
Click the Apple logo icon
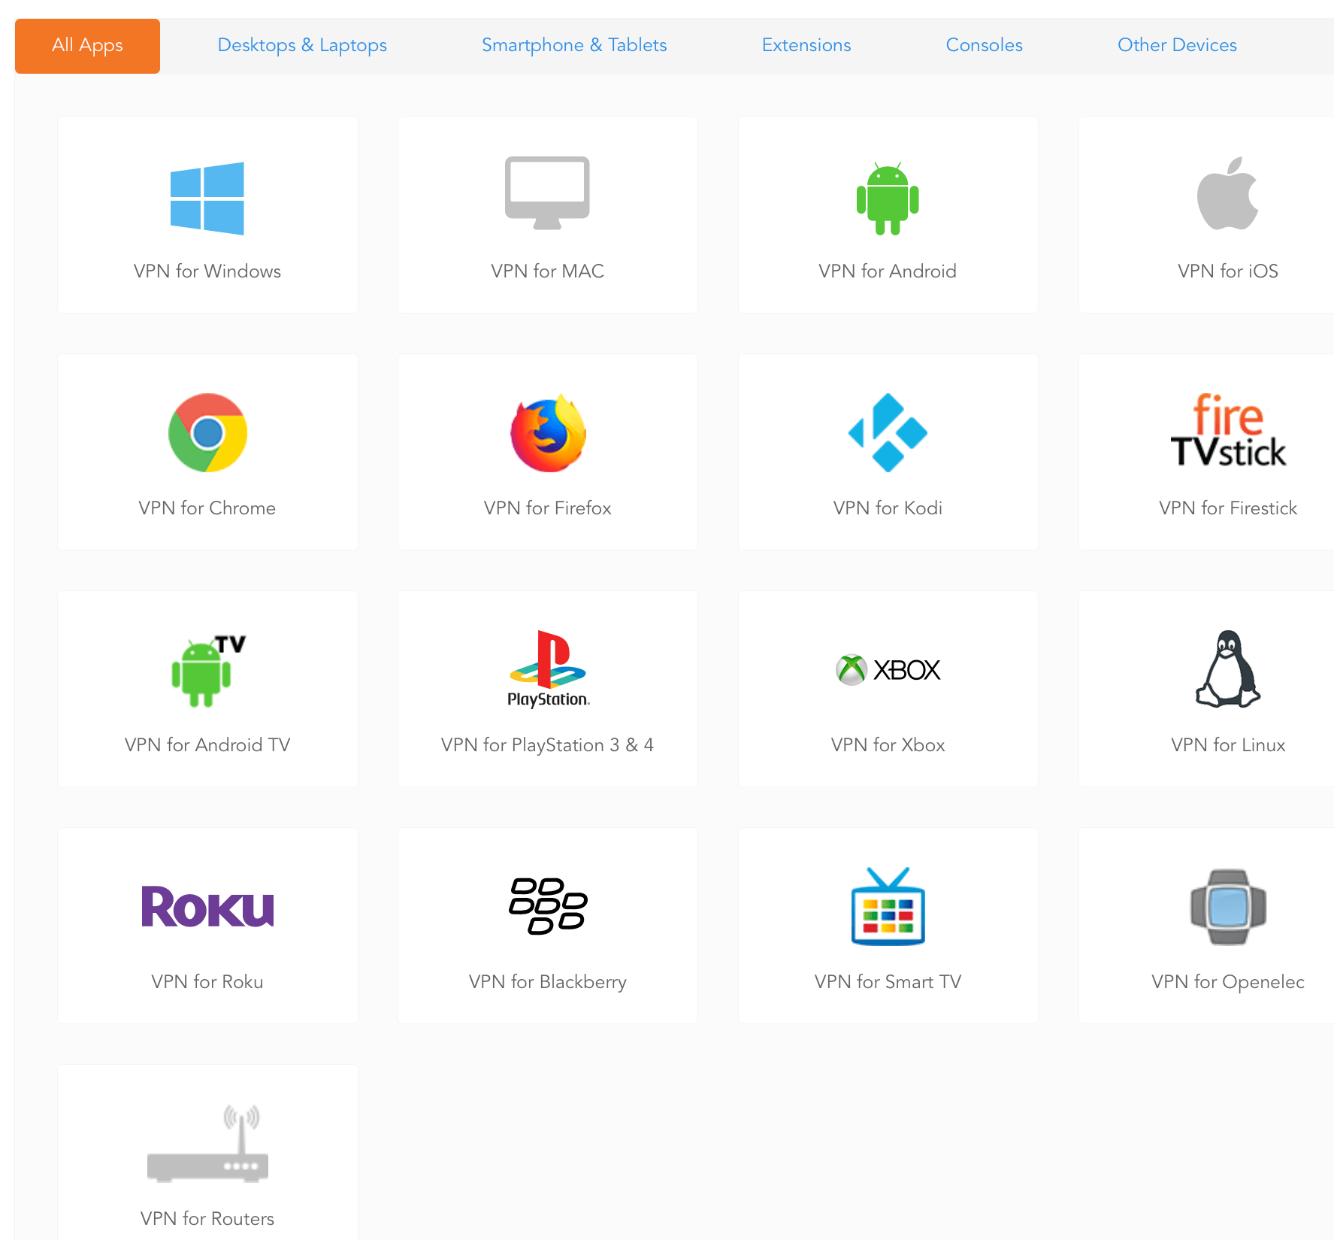point(1228,193)
